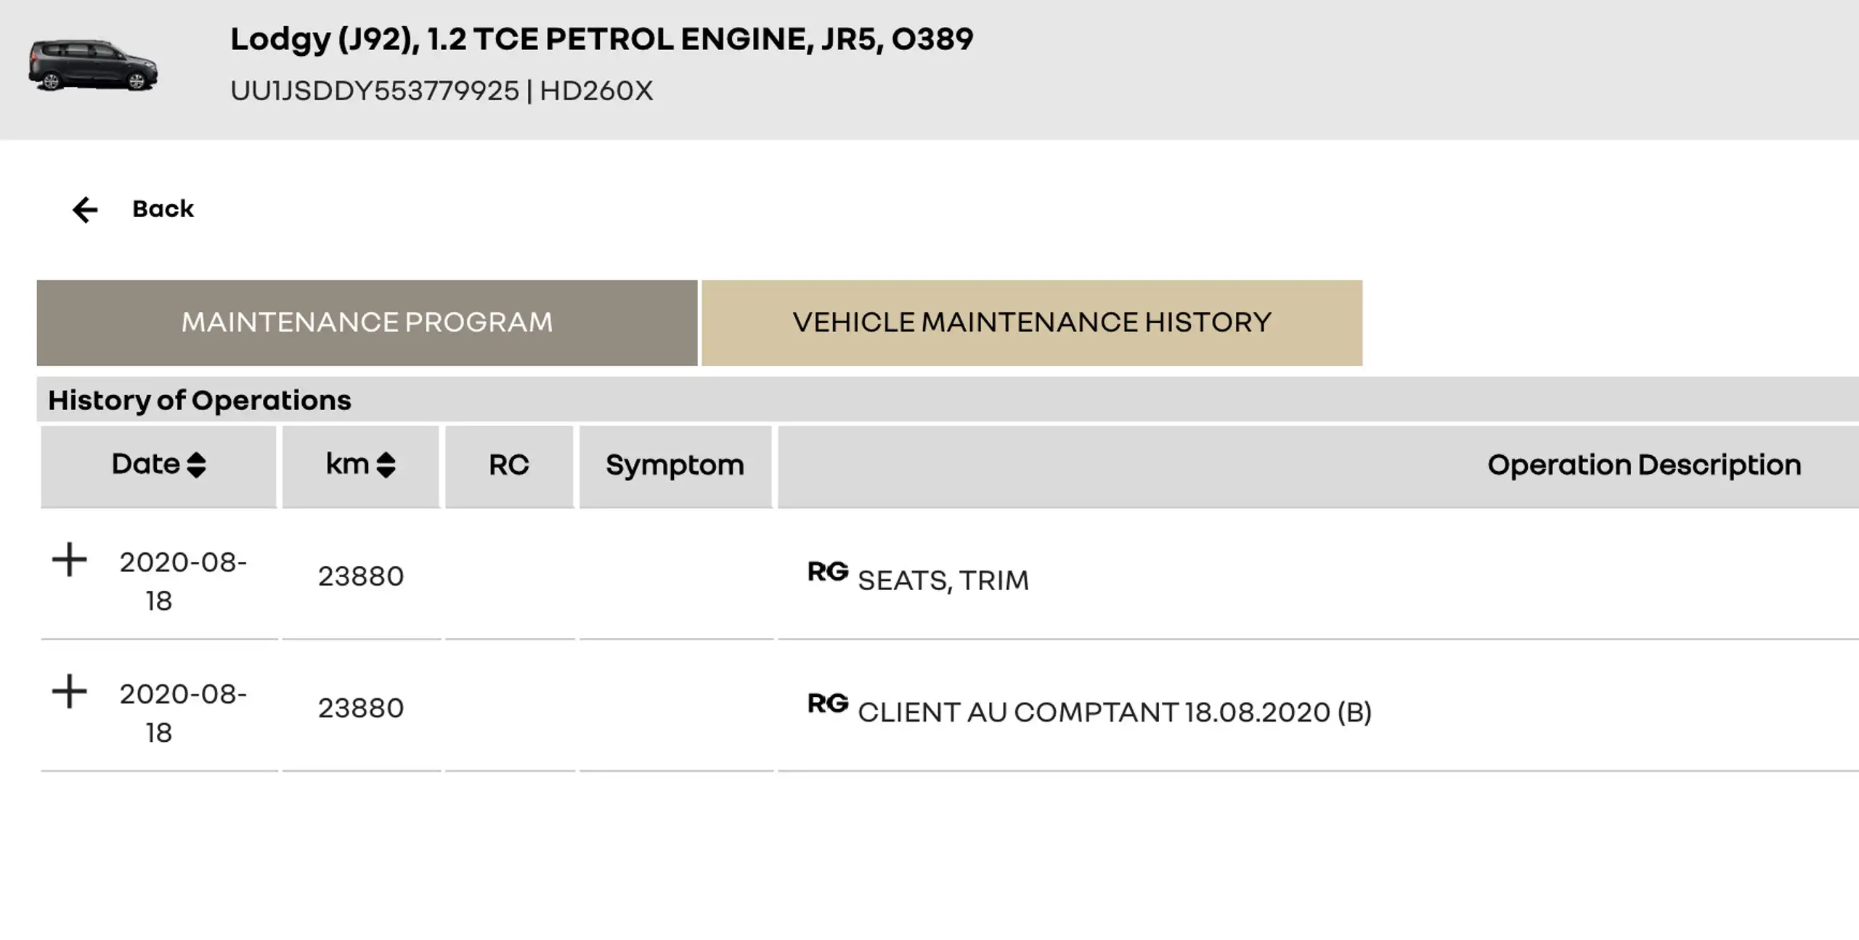
Task: Click the RG icon beside CLIENT AU COMPTANT
Action: point(828,703)
